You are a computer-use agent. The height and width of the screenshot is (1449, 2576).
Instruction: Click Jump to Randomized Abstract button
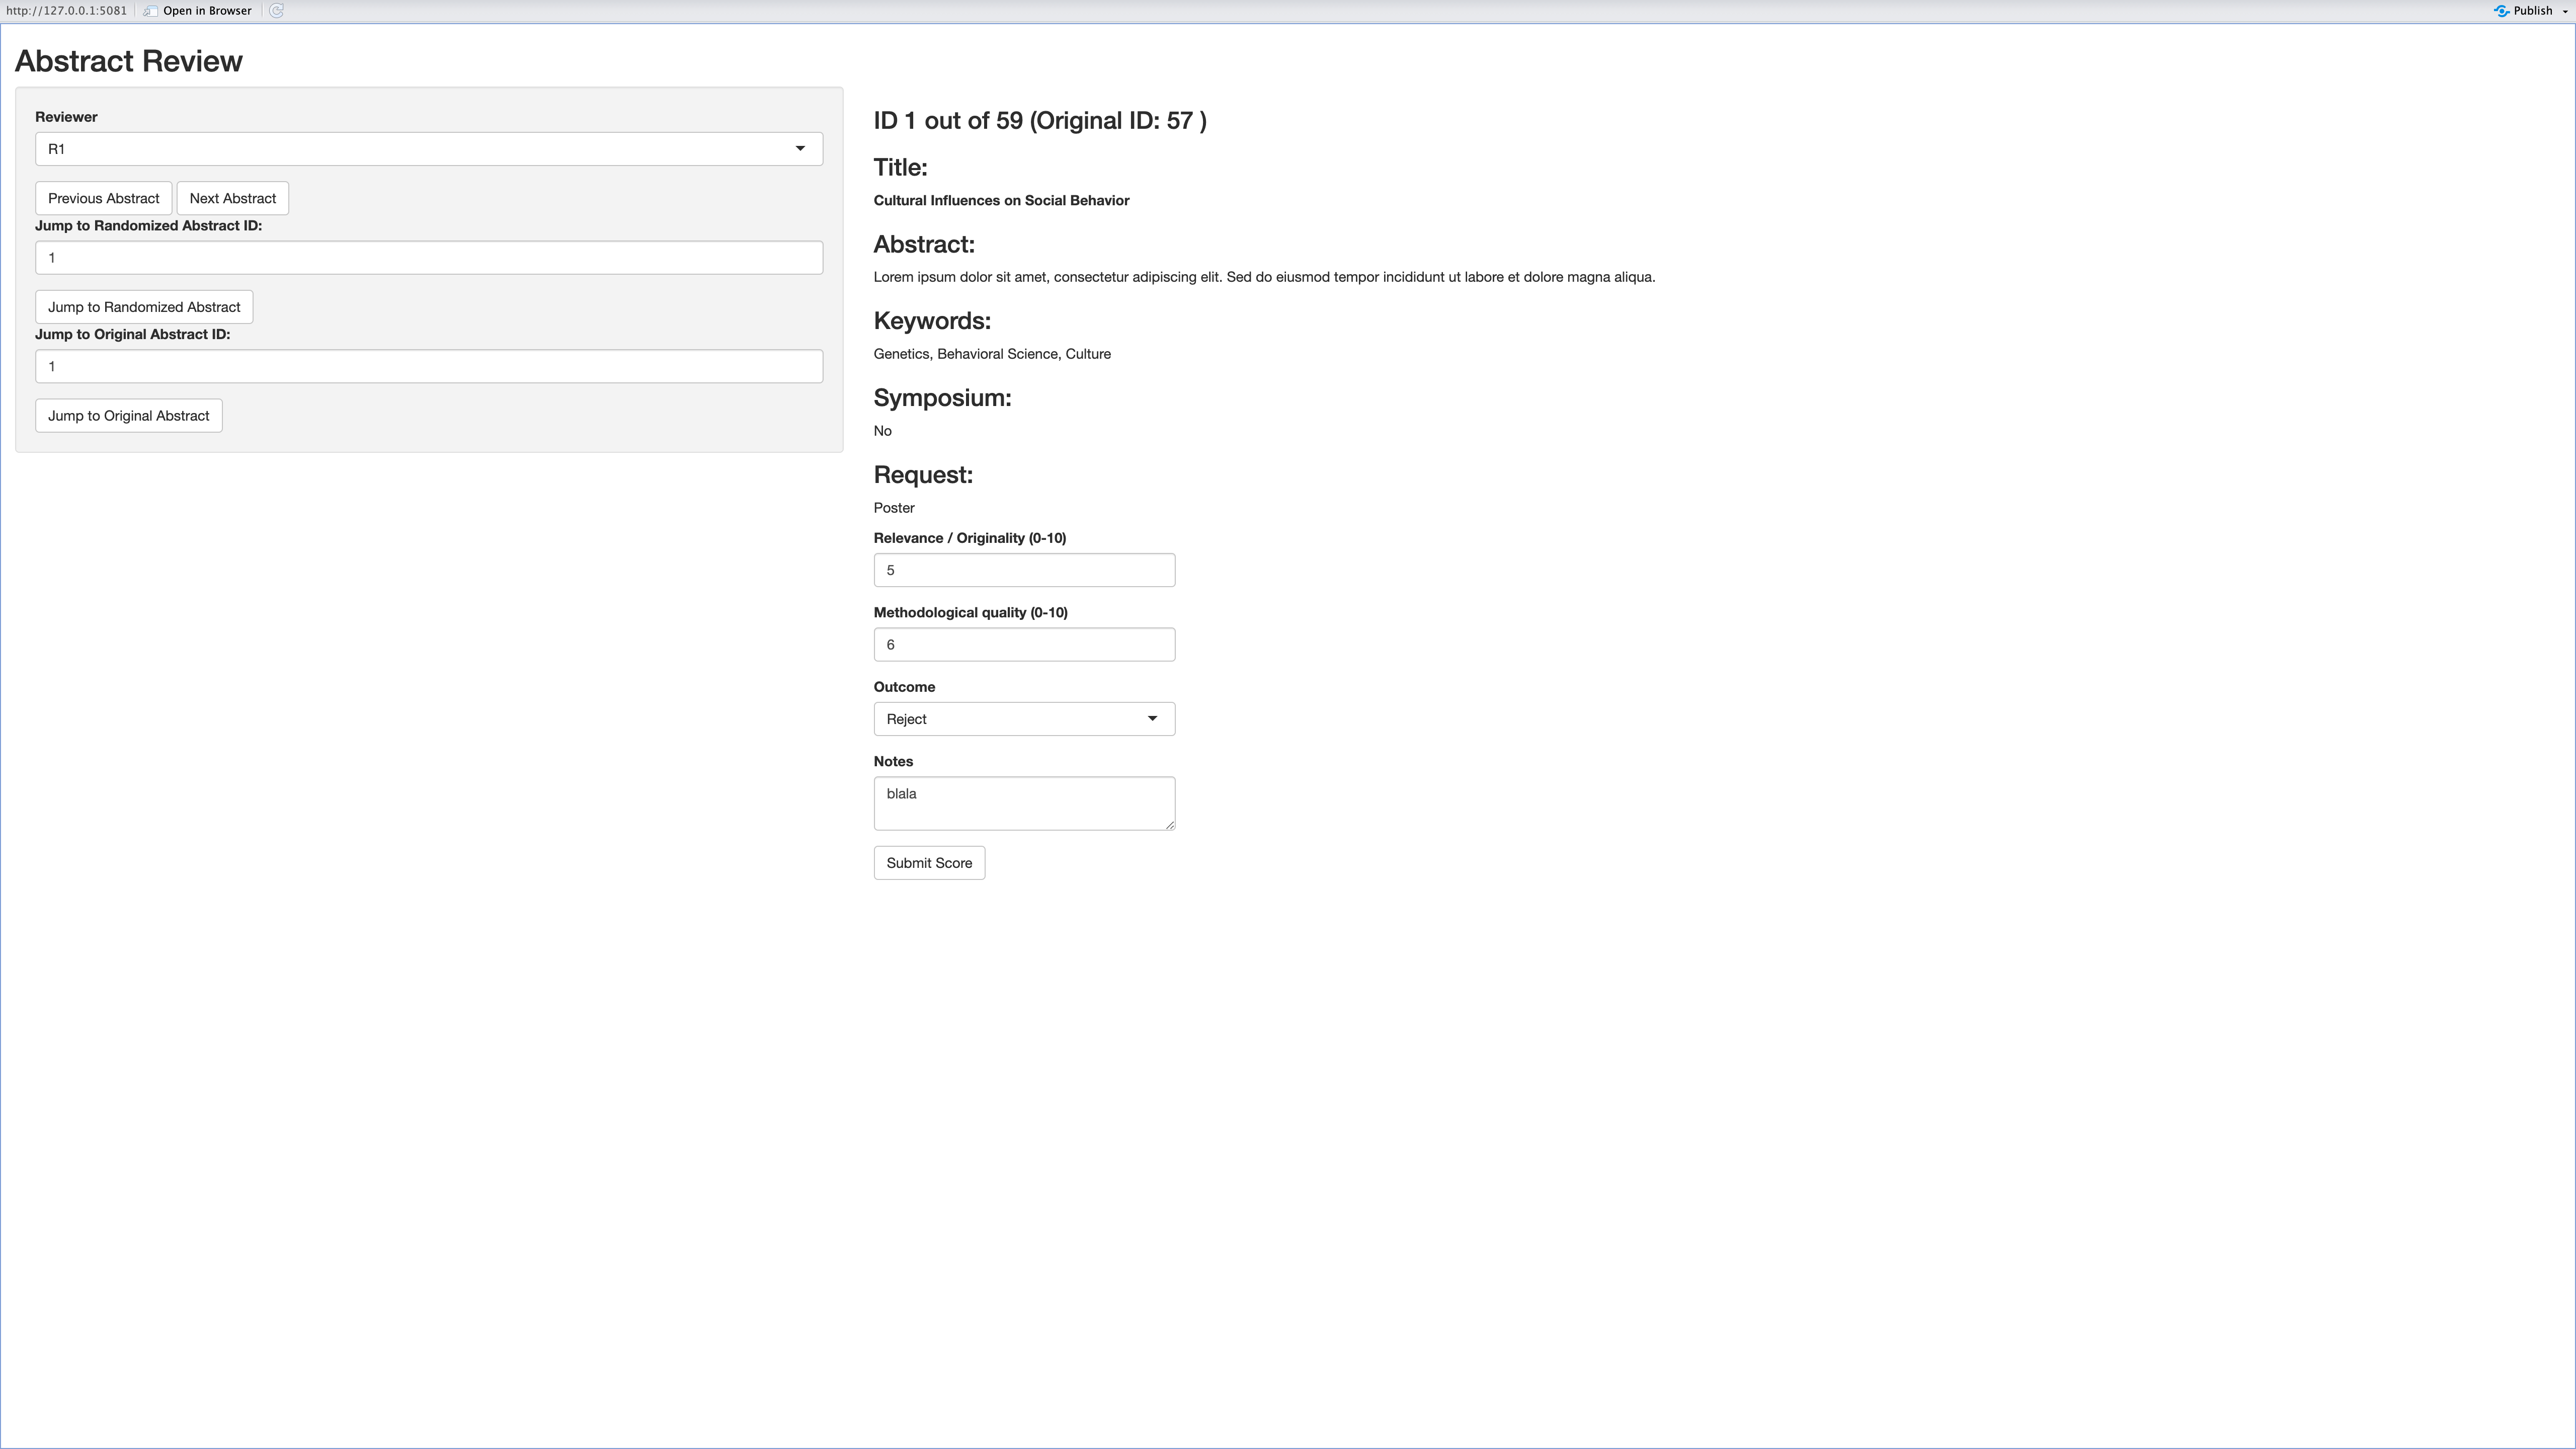(144, 307)
